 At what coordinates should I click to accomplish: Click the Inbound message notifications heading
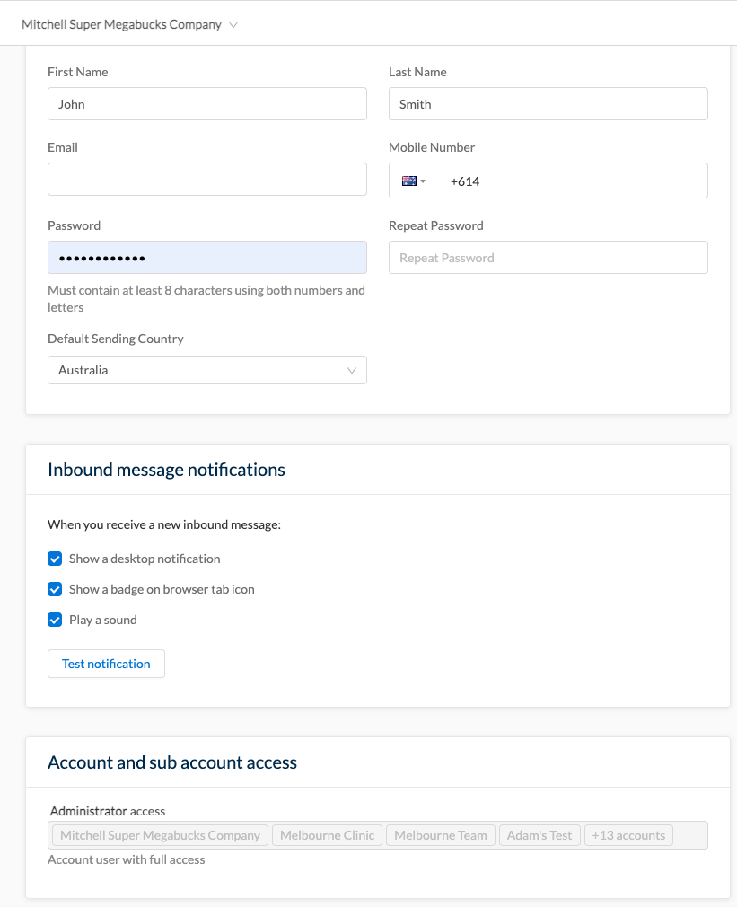(x=166, y=469)
